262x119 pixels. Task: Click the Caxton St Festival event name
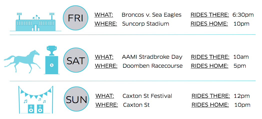click(147, 96)
